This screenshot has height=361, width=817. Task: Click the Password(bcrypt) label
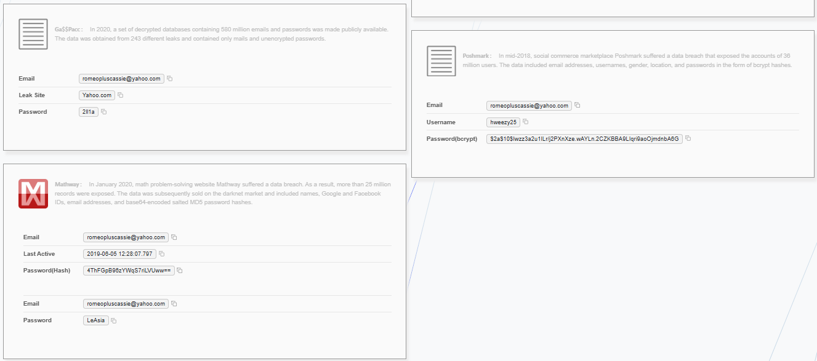click(451, 139)
